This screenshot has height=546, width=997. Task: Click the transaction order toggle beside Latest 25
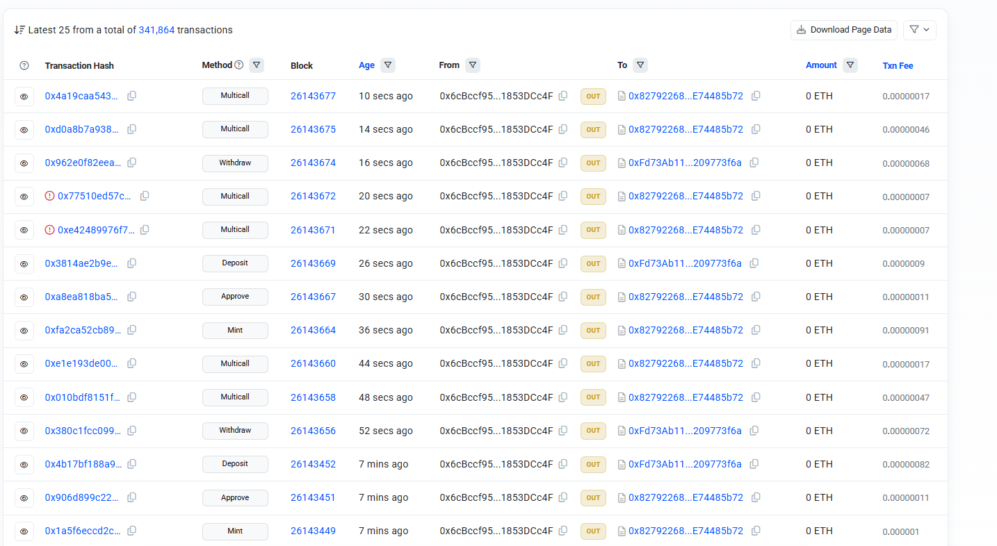[19, 30]
